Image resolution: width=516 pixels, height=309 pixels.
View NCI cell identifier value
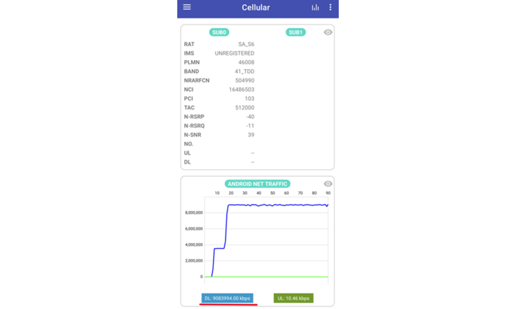tap(241, 89)
